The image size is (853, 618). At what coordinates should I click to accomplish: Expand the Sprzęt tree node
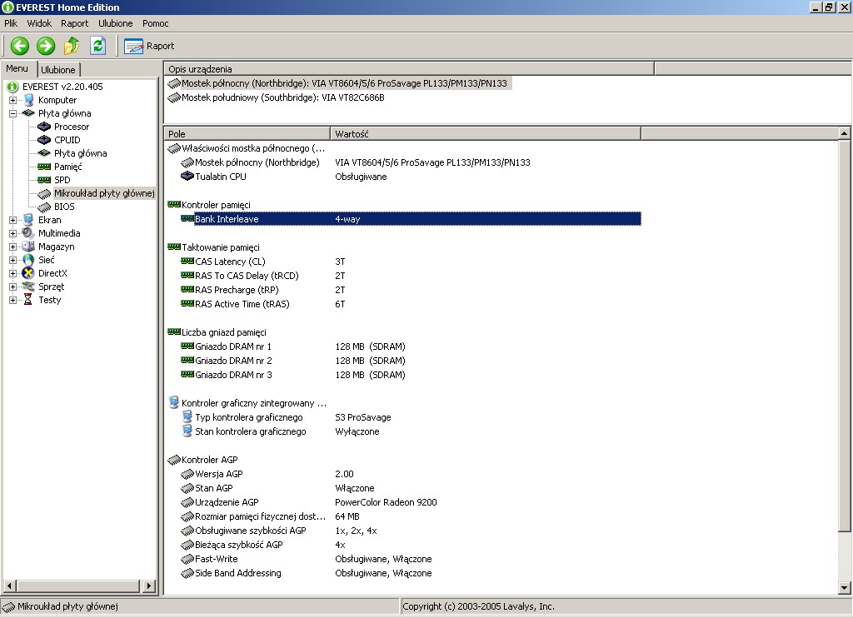(13, 287)
